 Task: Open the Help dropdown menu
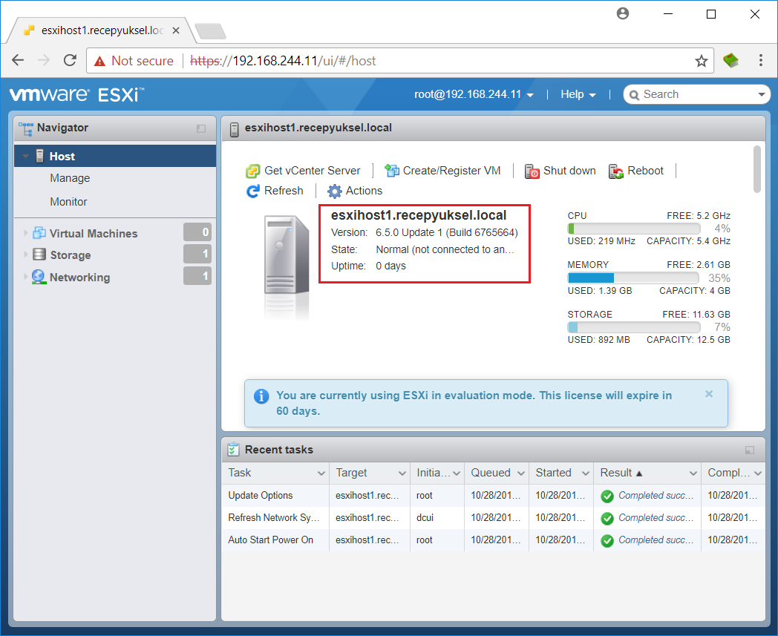[578, 94]
